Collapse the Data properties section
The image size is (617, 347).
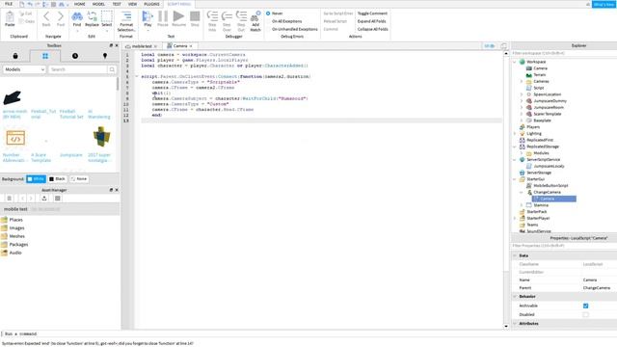515,255
